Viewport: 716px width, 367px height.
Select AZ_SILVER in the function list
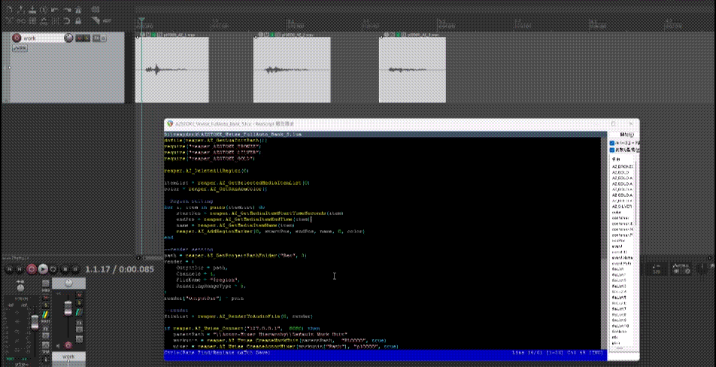pyautogui.click(x=621, y=206)
